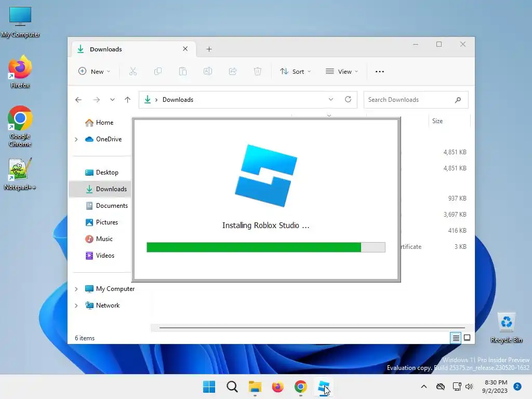The image size is (532, 399).
Task: Expand the My Computer tree node
Action: [76, 289]
